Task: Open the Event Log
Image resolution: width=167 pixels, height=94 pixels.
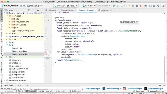Action: 139,91
